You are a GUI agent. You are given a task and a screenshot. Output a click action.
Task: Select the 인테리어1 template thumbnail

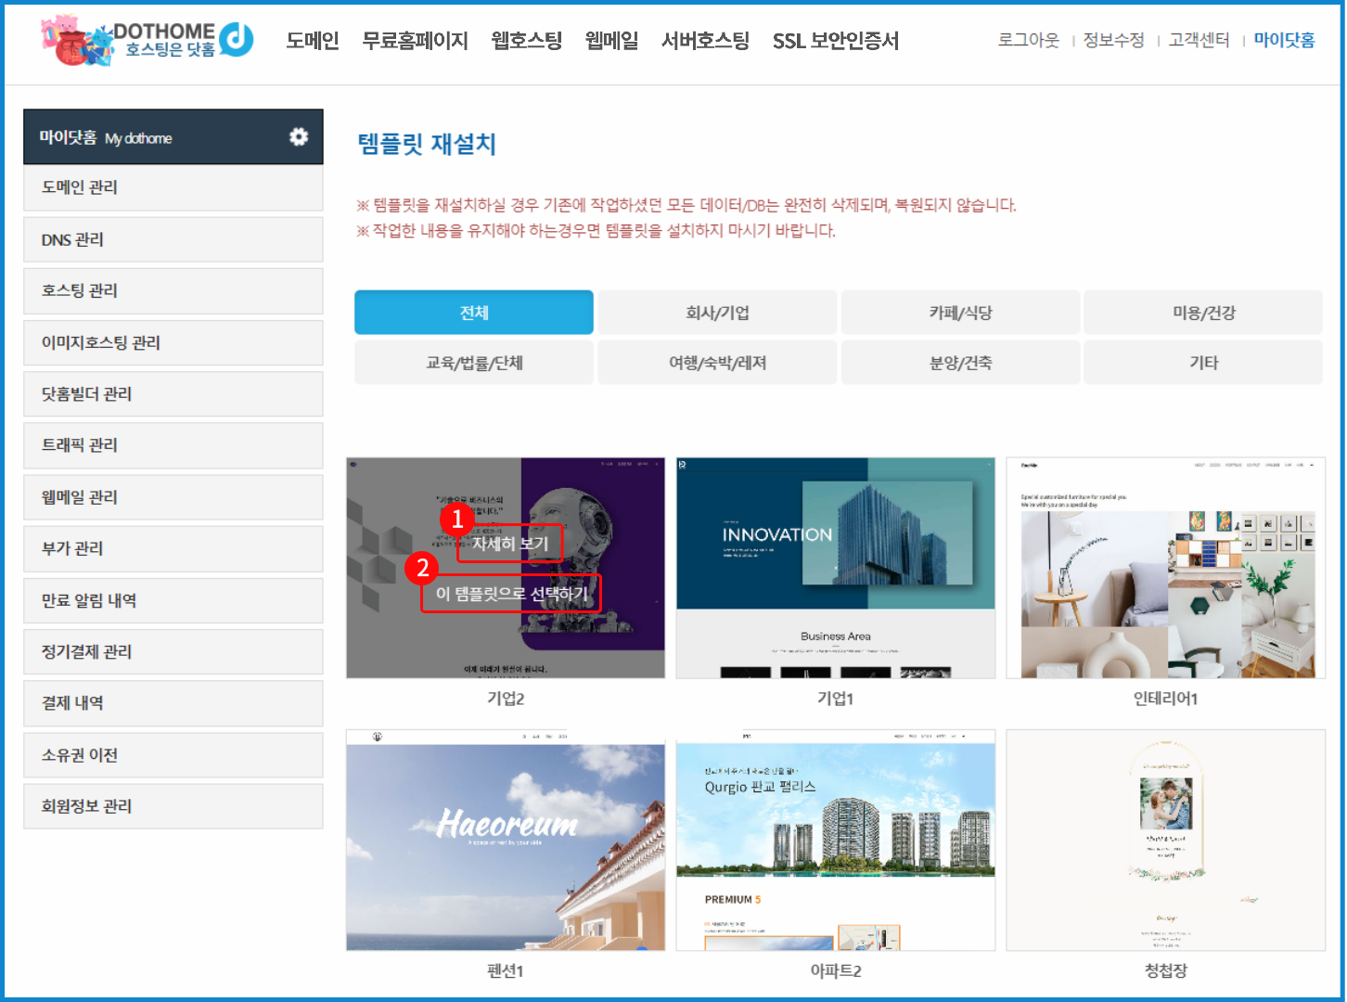coord(1165,567)
